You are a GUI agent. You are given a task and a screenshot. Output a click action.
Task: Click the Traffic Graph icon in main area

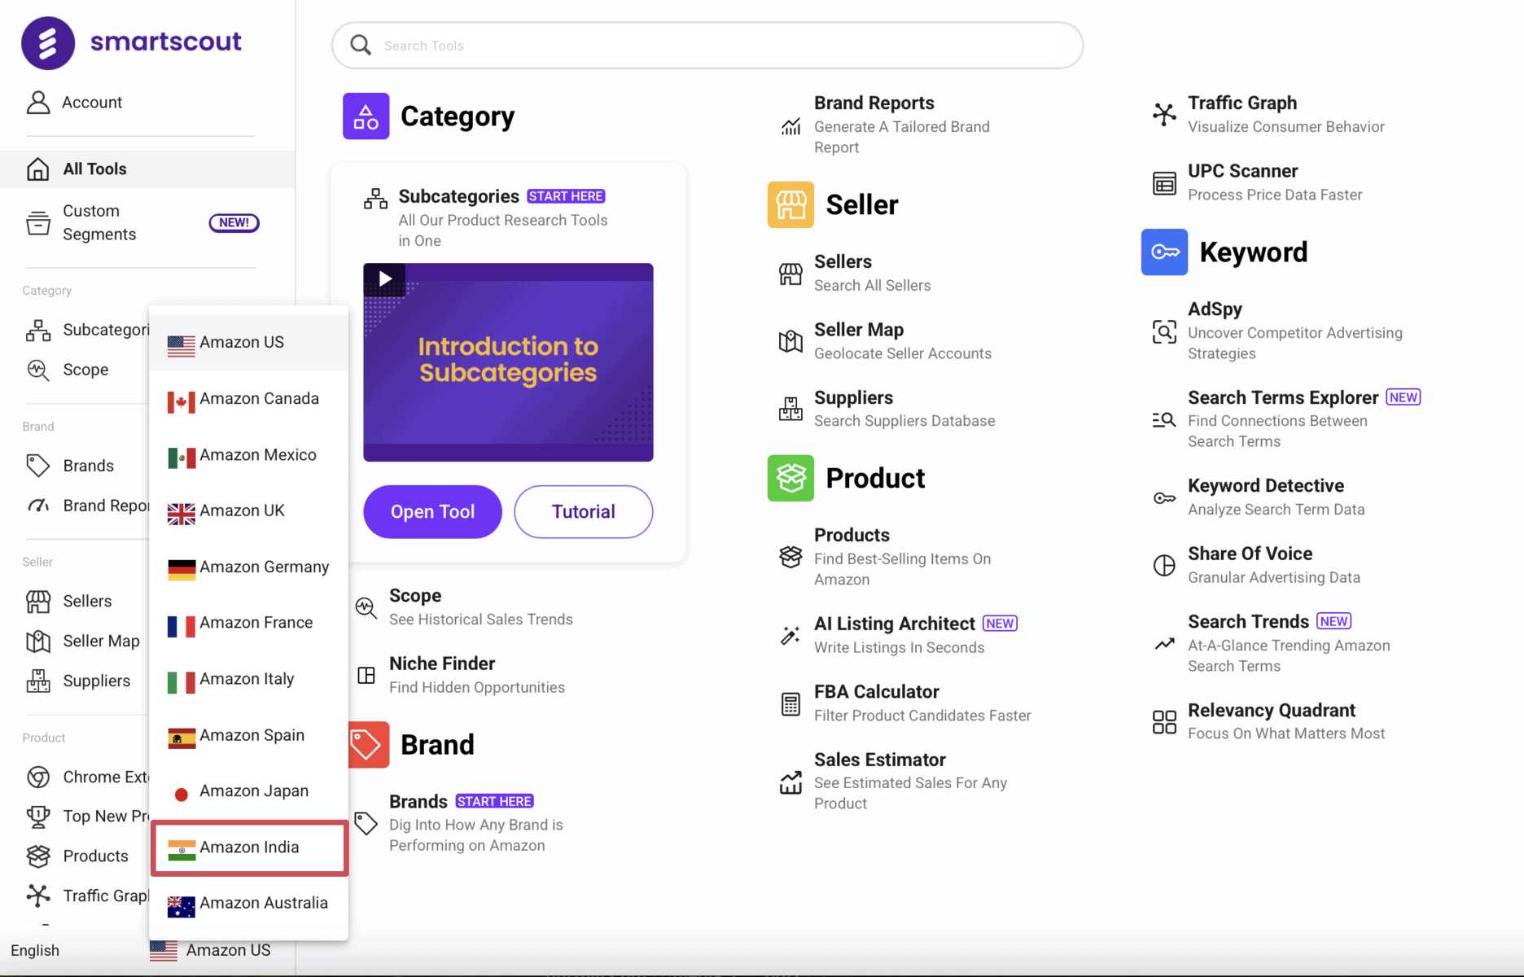click(1164, 115)
